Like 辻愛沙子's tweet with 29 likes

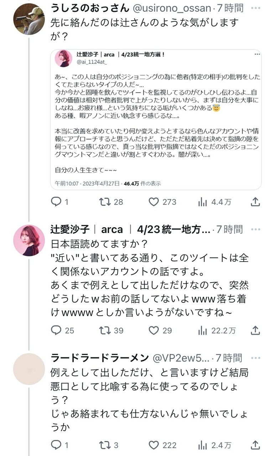[154, 330]
